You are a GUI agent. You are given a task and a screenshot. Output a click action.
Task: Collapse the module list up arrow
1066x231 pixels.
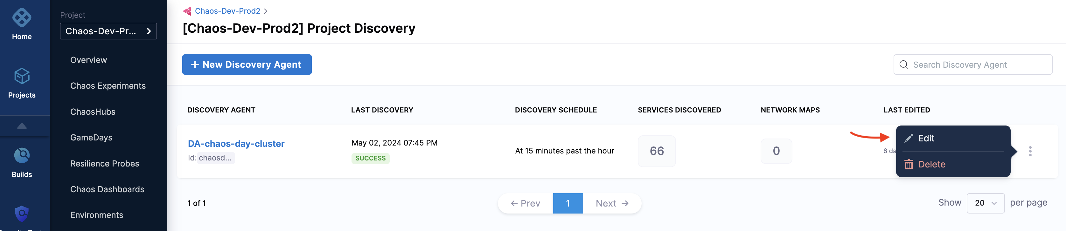coord(22,126)
